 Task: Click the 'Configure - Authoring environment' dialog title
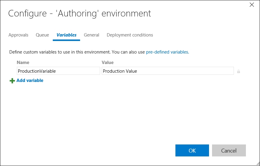pos(79,13)
